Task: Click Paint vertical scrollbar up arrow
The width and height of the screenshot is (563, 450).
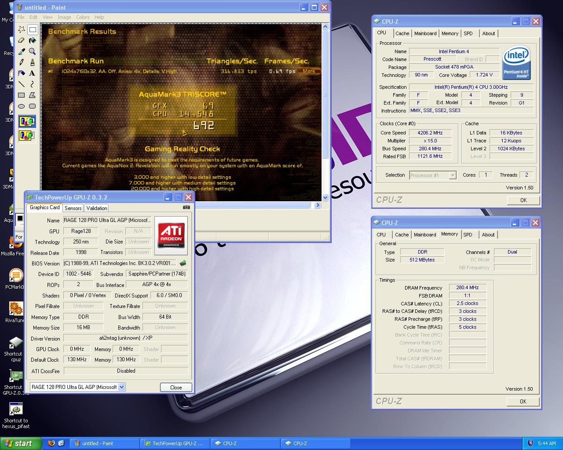Action: click(325, 27)
